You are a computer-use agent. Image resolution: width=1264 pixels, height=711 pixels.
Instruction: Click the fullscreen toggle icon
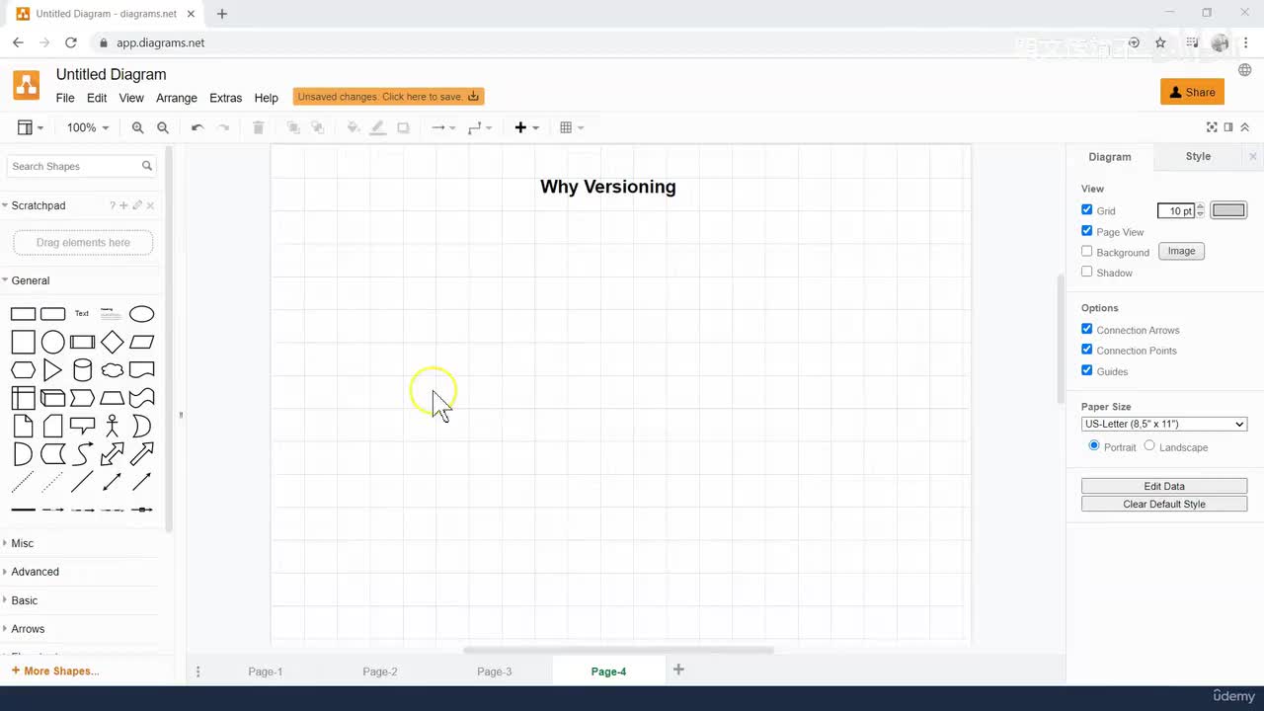(1212, 127)
